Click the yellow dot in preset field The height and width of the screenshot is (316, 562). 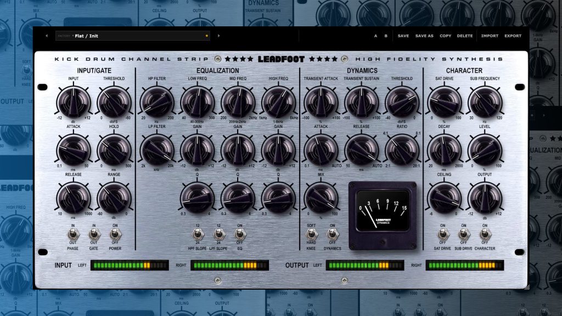point(207,36)
